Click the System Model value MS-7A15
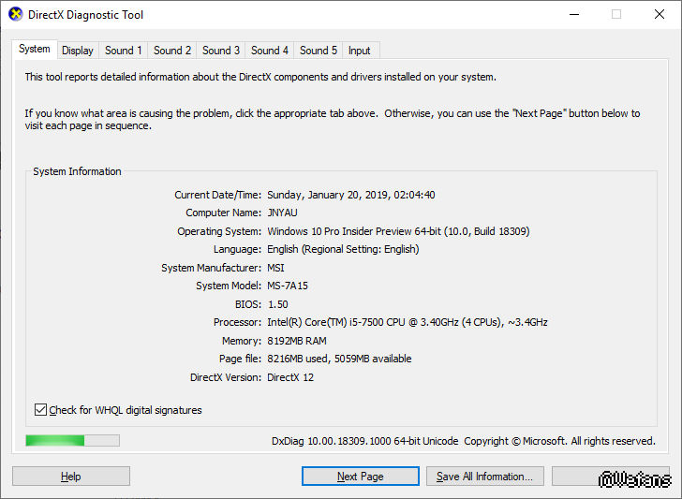This screenshot has width=682, height=499. click(x=288, y=286)
